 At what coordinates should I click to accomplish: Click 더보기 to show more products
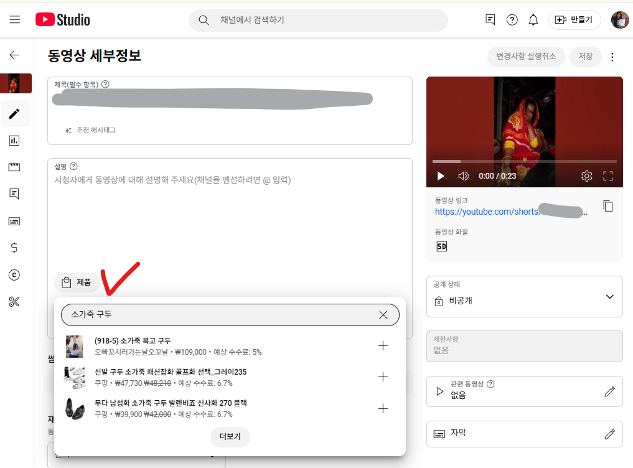pos(230,437)
